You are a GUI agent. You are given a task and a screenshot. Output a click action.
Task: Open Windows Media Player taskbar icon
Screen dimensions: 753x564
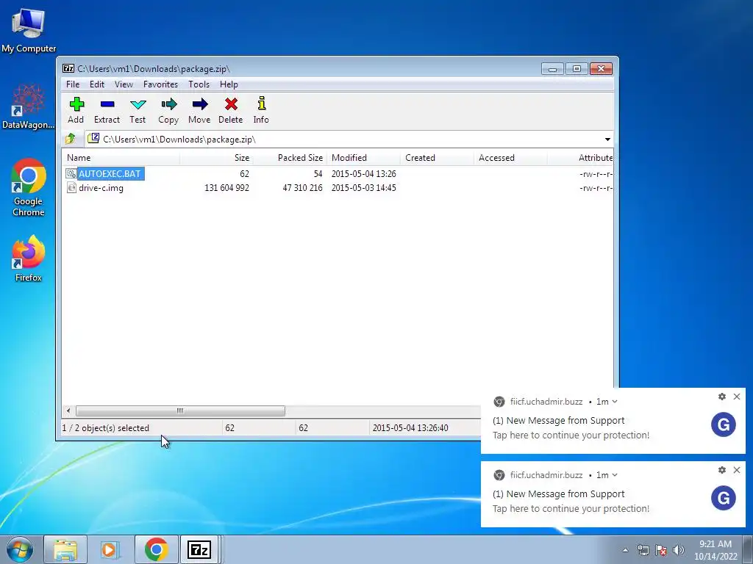pyautogui.click(x=110, y=549)
